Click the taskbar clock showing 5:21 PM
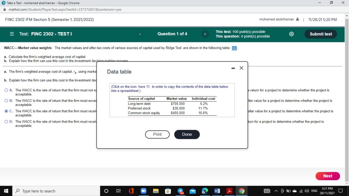 coord(327,191)
